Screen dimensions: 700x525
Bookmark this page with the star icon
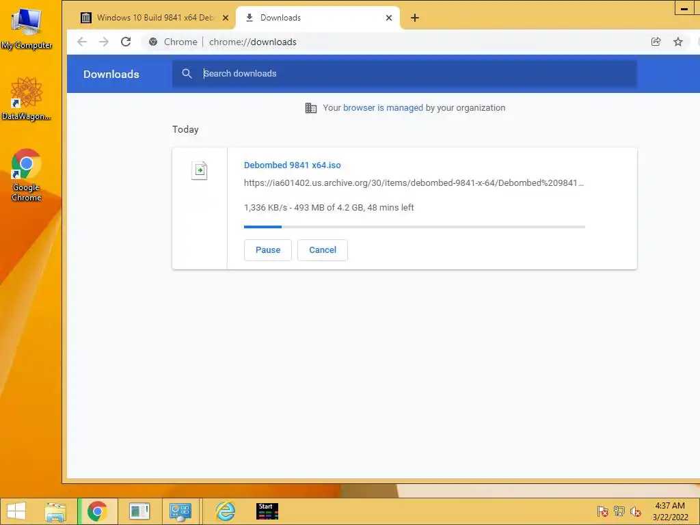click(678, 42)
